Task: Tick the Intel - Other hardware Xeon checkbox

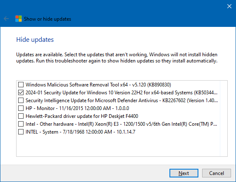Action: pos(21,124)
